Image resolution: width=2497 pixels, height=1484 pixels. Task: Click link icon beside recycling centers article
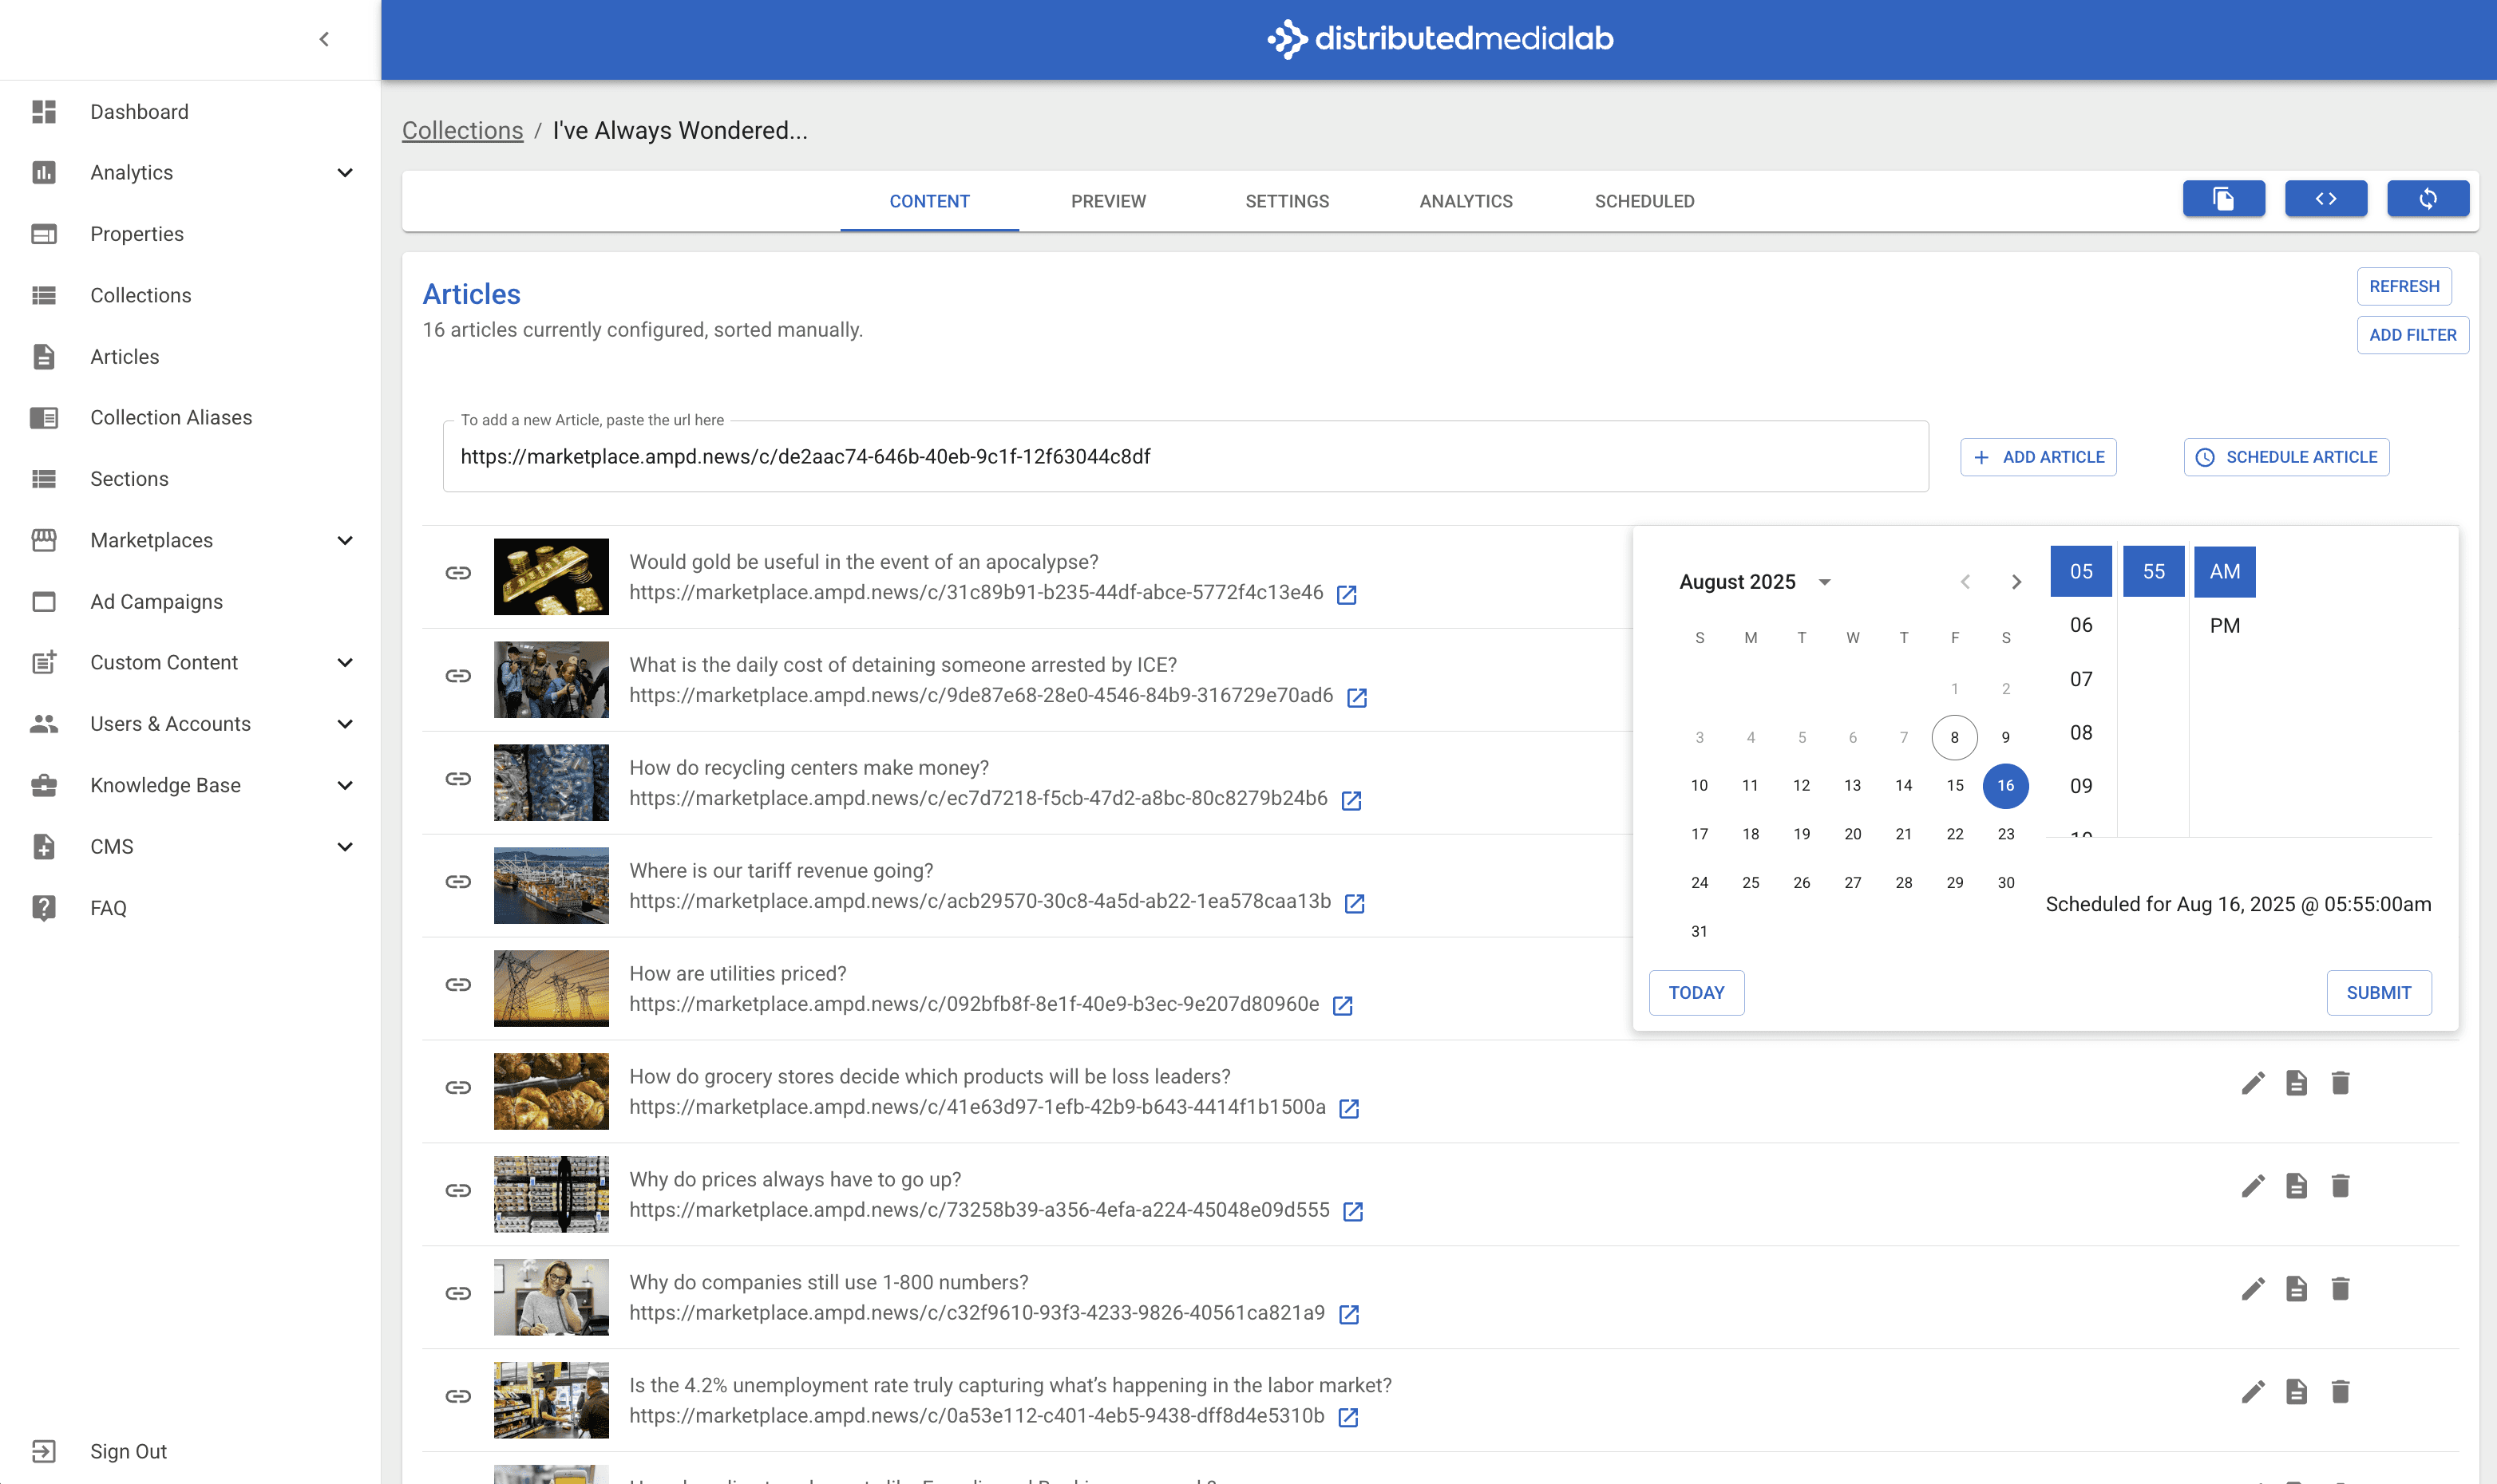pos(458,779)
